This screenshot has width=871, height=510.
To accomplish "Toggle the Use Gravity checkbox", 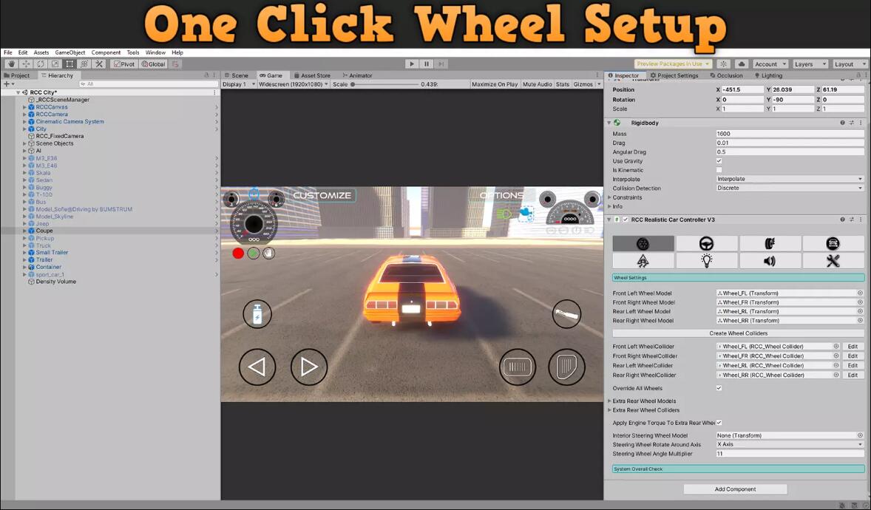I will click(x=719, y=161).
